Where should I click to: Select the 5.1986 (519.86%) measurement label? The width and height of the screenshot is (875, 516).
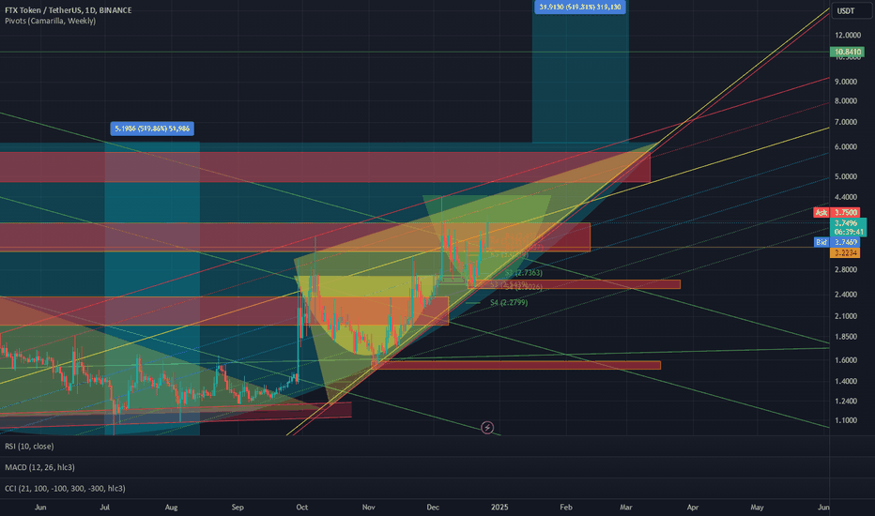152,129
